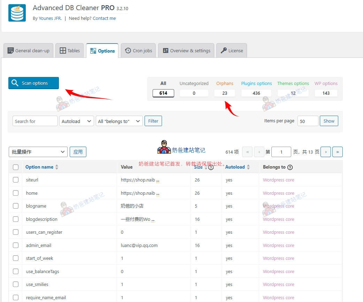Image resolution: width=363 pixels, height=302 pixels.
Task: Click the Advanced DB Cleaner database logo
Action: click(17, 13)
